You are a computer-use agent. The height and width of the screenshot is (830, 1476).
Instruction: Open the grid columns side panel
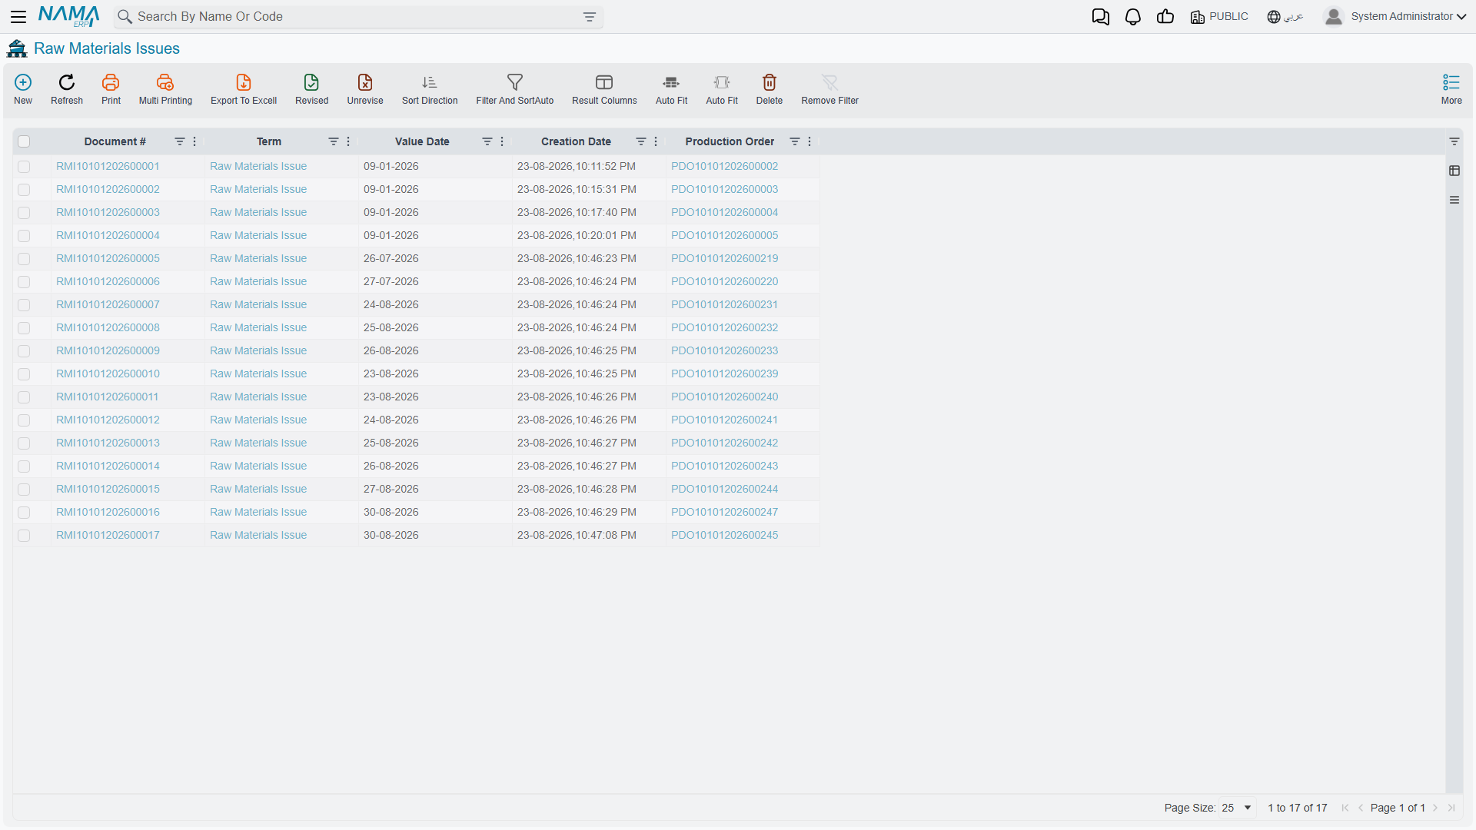[1454, 171]
